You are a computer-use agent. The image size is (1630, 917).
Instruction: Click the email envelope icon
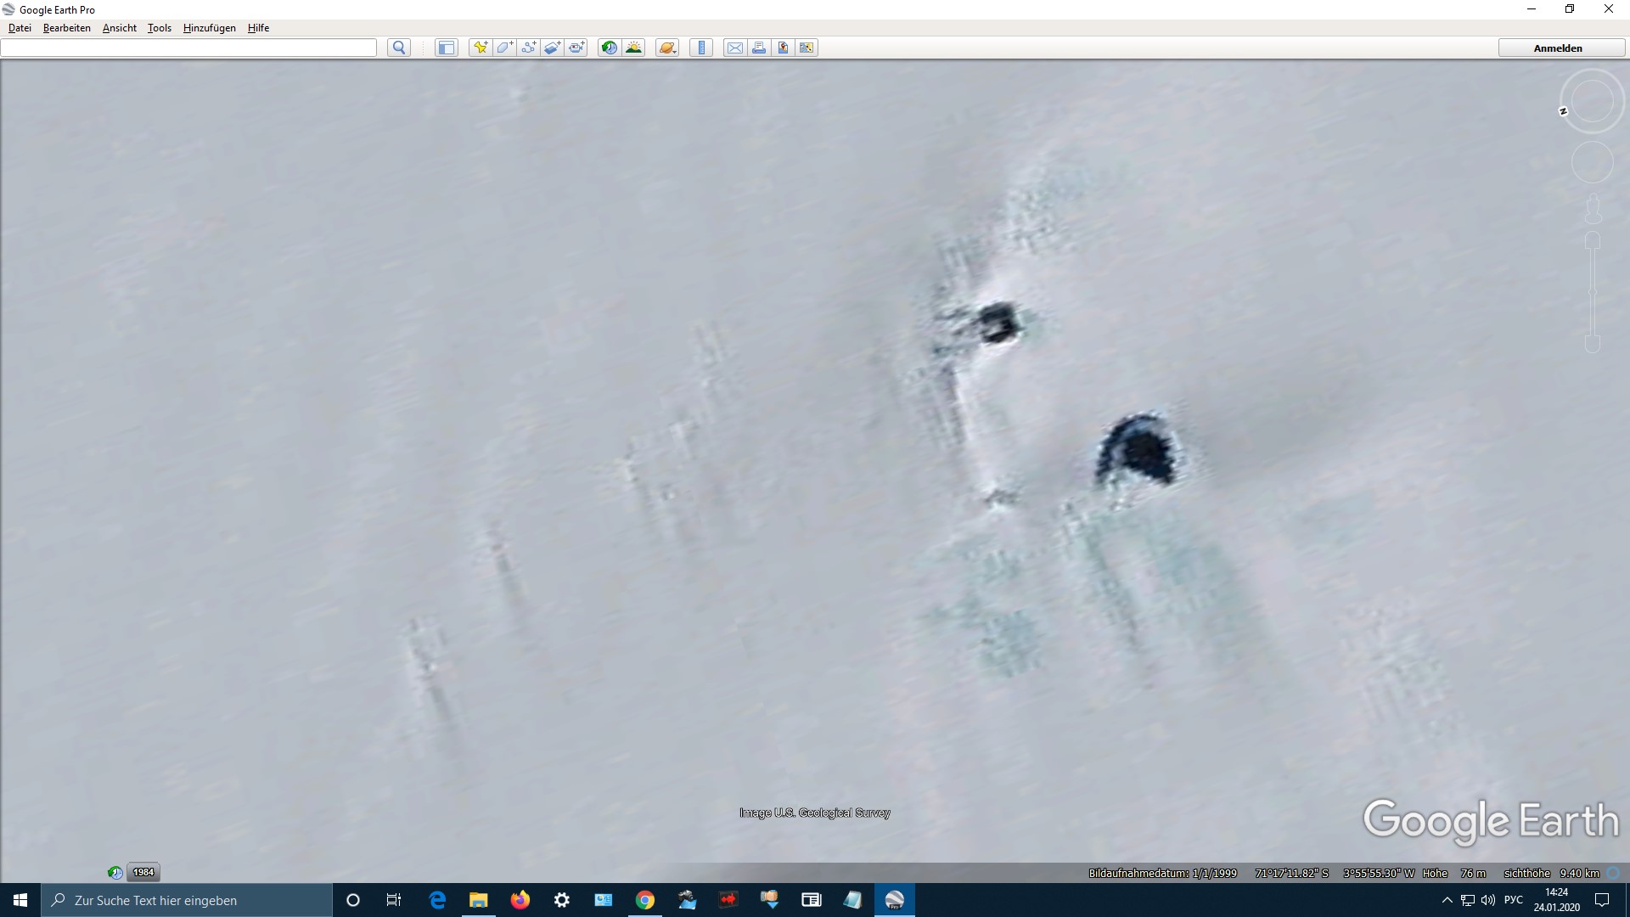[734, 48]
